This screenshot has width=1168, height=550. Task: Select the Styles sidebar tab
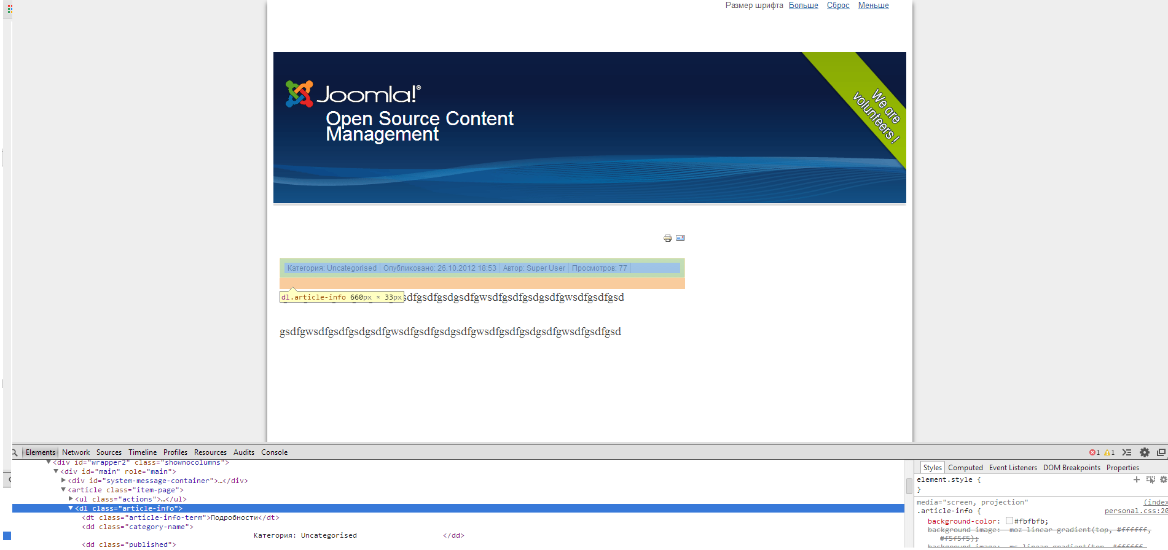932,468
